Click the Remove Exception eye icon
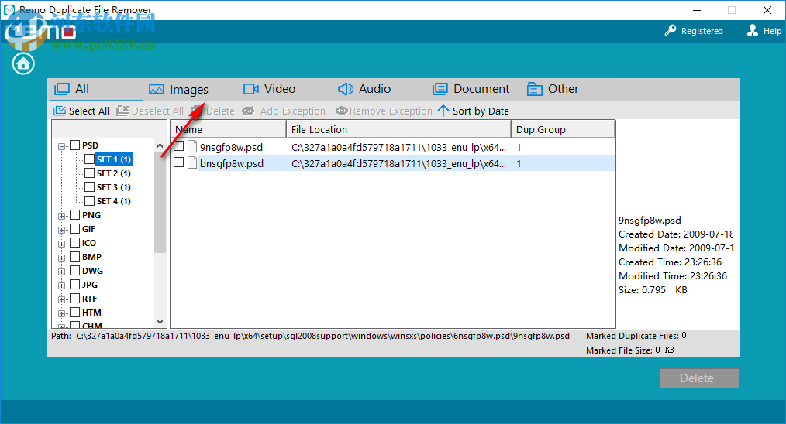The width and height of the screenshot is (786, 424). click(341, 111)
